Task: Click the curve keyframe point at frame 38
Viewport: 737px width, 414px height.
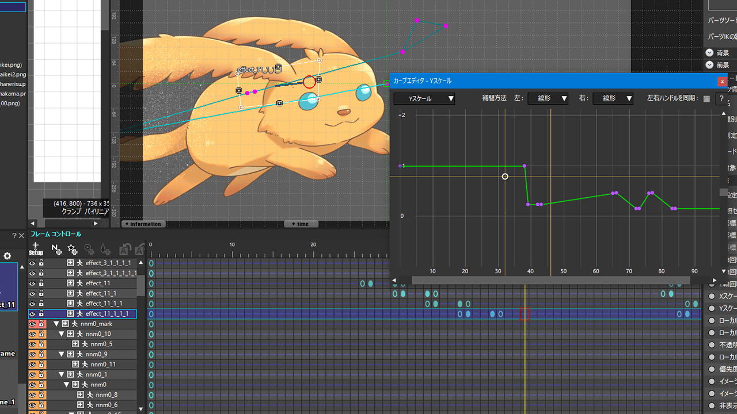Action: [x=525, y=166]
